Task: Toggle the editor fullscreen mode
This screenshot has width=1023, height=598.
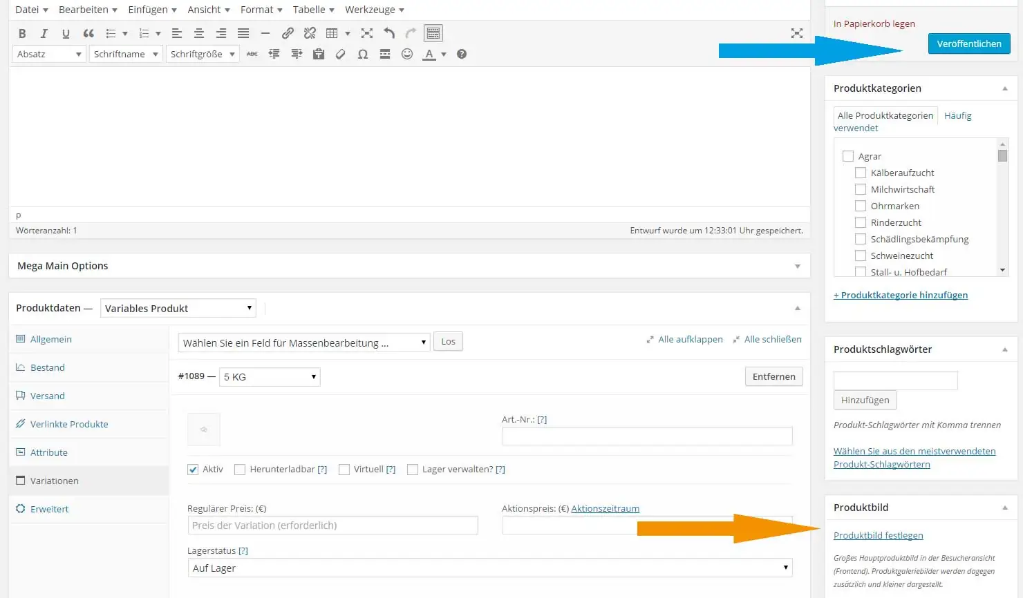Action: pos(366,32)
